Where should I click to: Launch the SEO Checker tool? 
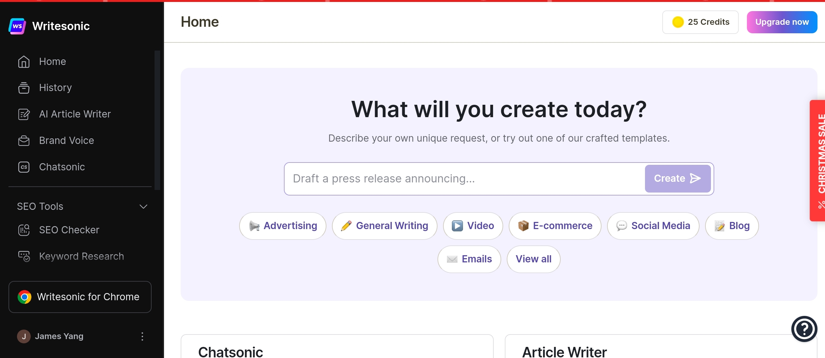(x=69, y=230)
